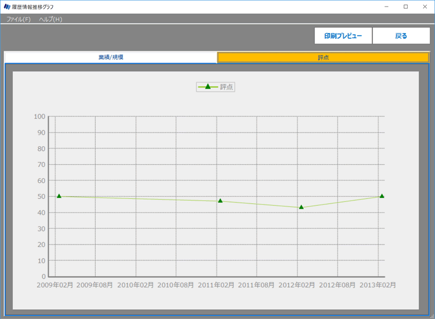Viewport: 435px width, 319px height.
Task: Click the 0 y-axis label
Action: point(43,276)
